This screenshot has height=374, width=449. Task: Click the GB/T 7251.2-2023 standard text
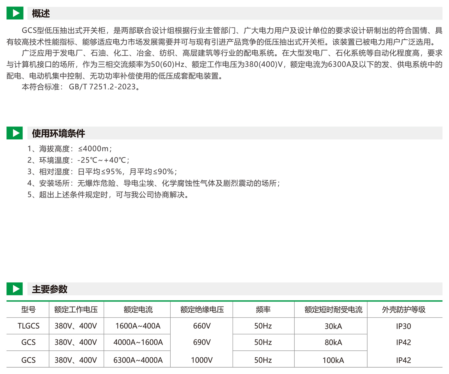(102, 87)
